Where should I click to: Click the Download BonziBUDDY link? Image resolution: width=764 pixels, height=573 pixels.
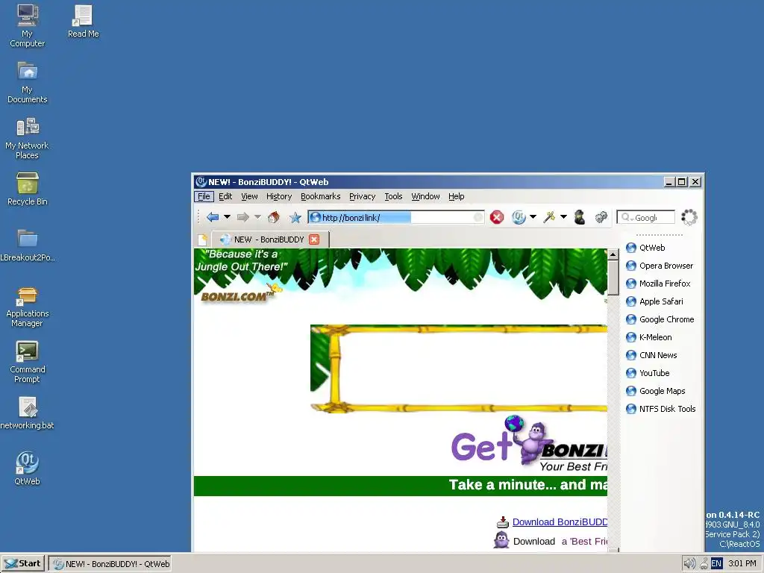pyautogui.click(x=560, y=522)
